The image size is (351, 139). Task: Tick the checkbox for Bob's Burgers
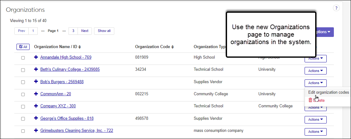pyautogui.click(x=23, y=82)
